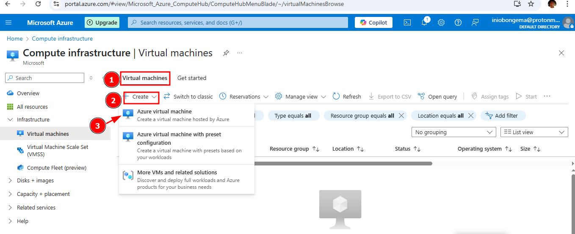The image size is (575, 234).
Task: Remove the Resource group equals all filter
Action: 402,116
